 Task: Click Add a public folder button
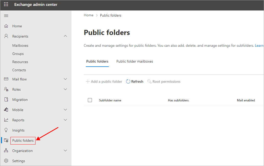coord(104,81)
